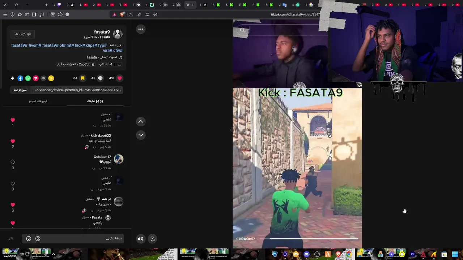Viewport: 463px width, 260px height.
Task: Click the search icon above the video
Action: (x=242, y=30)
